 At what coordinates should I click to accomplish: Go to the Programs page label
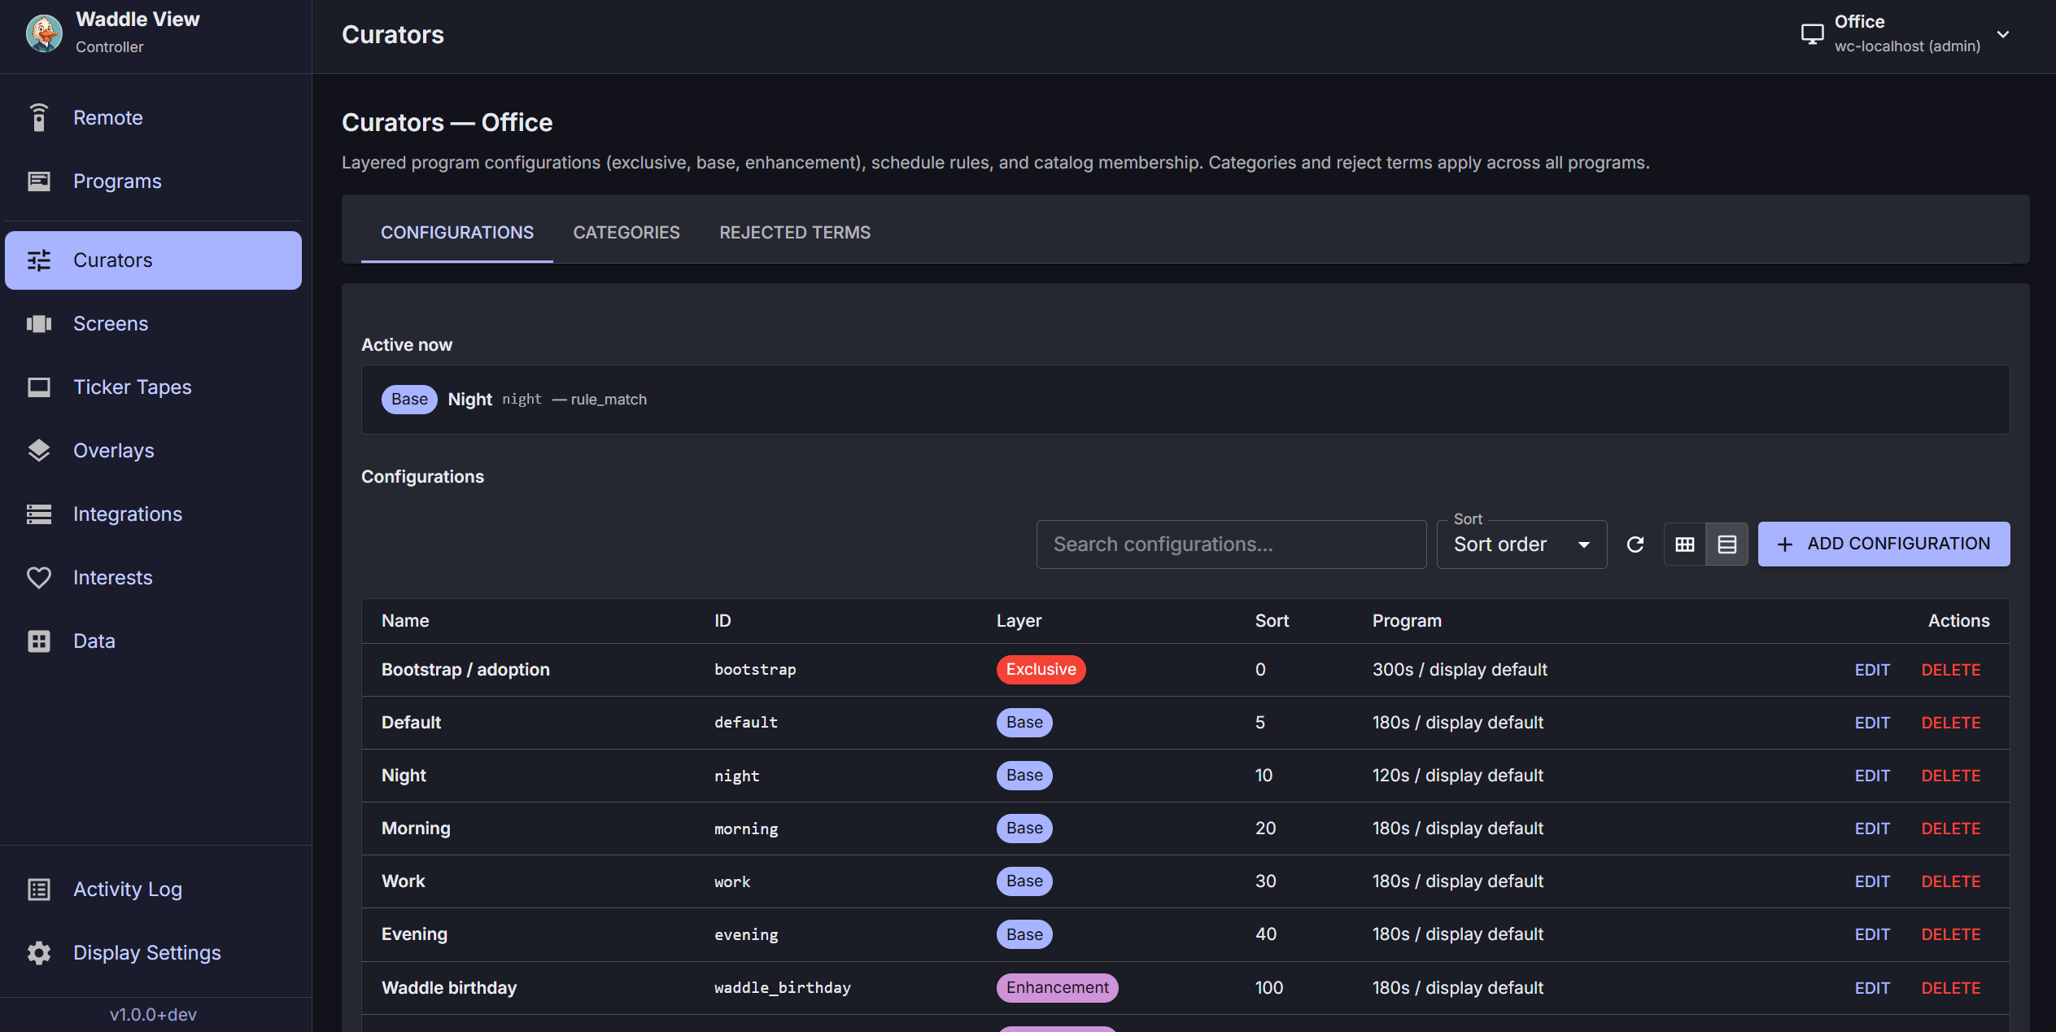click(x=117, y=181)
